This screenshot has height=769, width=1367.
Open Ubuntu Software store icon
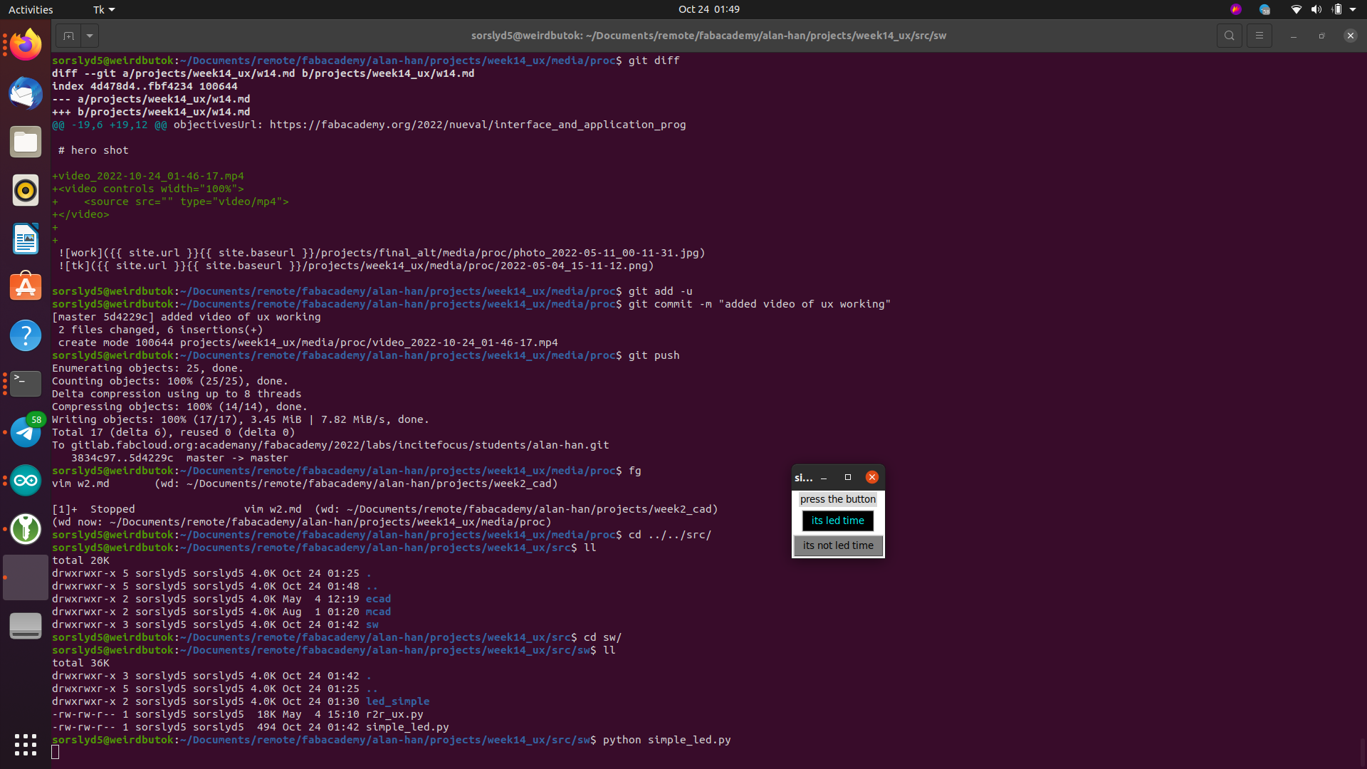(26, 287)
